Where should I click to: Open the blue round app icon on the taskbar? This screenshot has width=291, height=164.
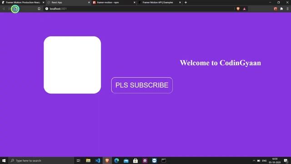[x=155, y=160]
